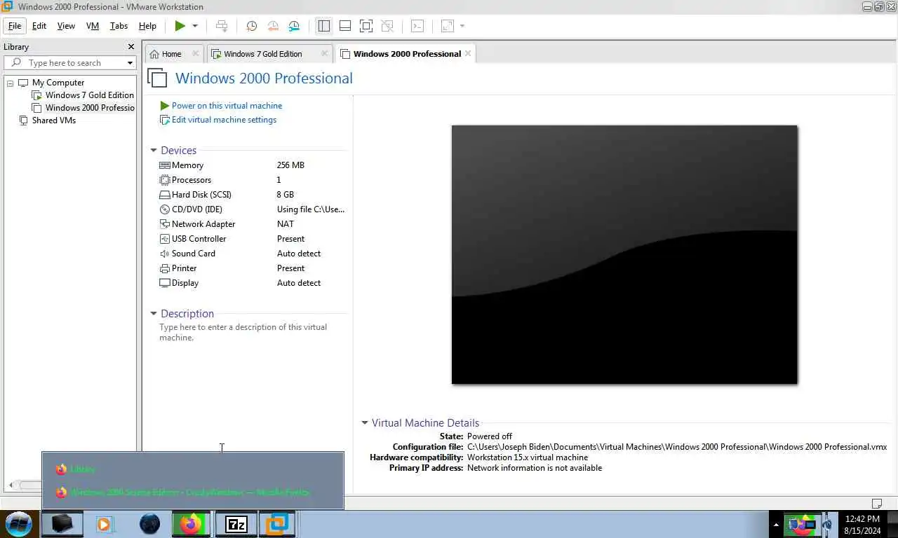898x538 pixels.
Task: Click the black VM screen preview thumbnail
Action: (624, 255)
